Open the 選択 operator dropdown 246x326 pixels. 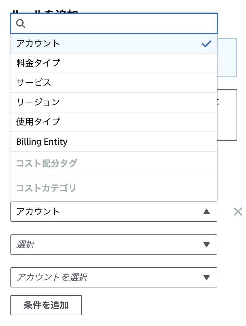114,244
